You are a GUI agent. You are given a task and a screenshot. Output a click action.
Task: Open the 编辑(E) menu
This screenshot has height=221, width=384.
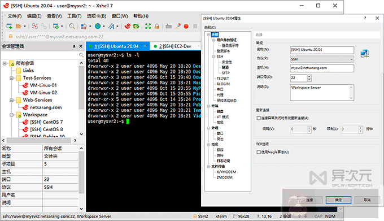(34, 16)
